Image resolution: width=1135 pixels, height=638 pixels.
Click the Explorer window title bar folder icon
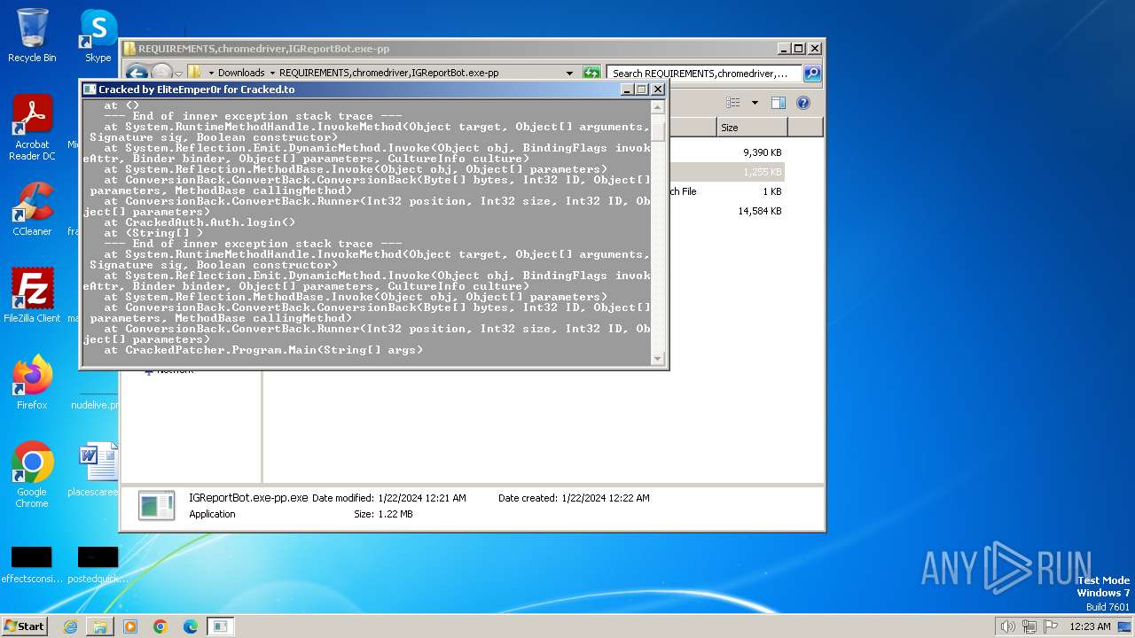pyautogui.click(x=129, y=49)
